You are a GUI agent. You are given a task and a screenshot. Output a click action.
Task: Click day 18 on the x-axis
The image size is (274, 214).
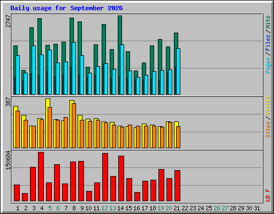click(153, 208)
